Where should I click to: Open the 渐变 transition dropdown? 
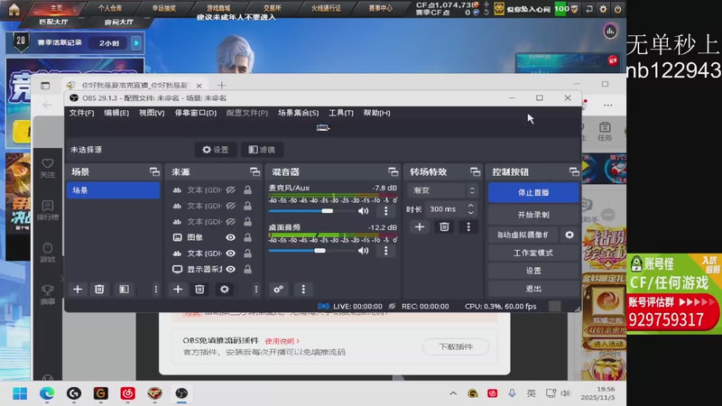click(442, 190)
